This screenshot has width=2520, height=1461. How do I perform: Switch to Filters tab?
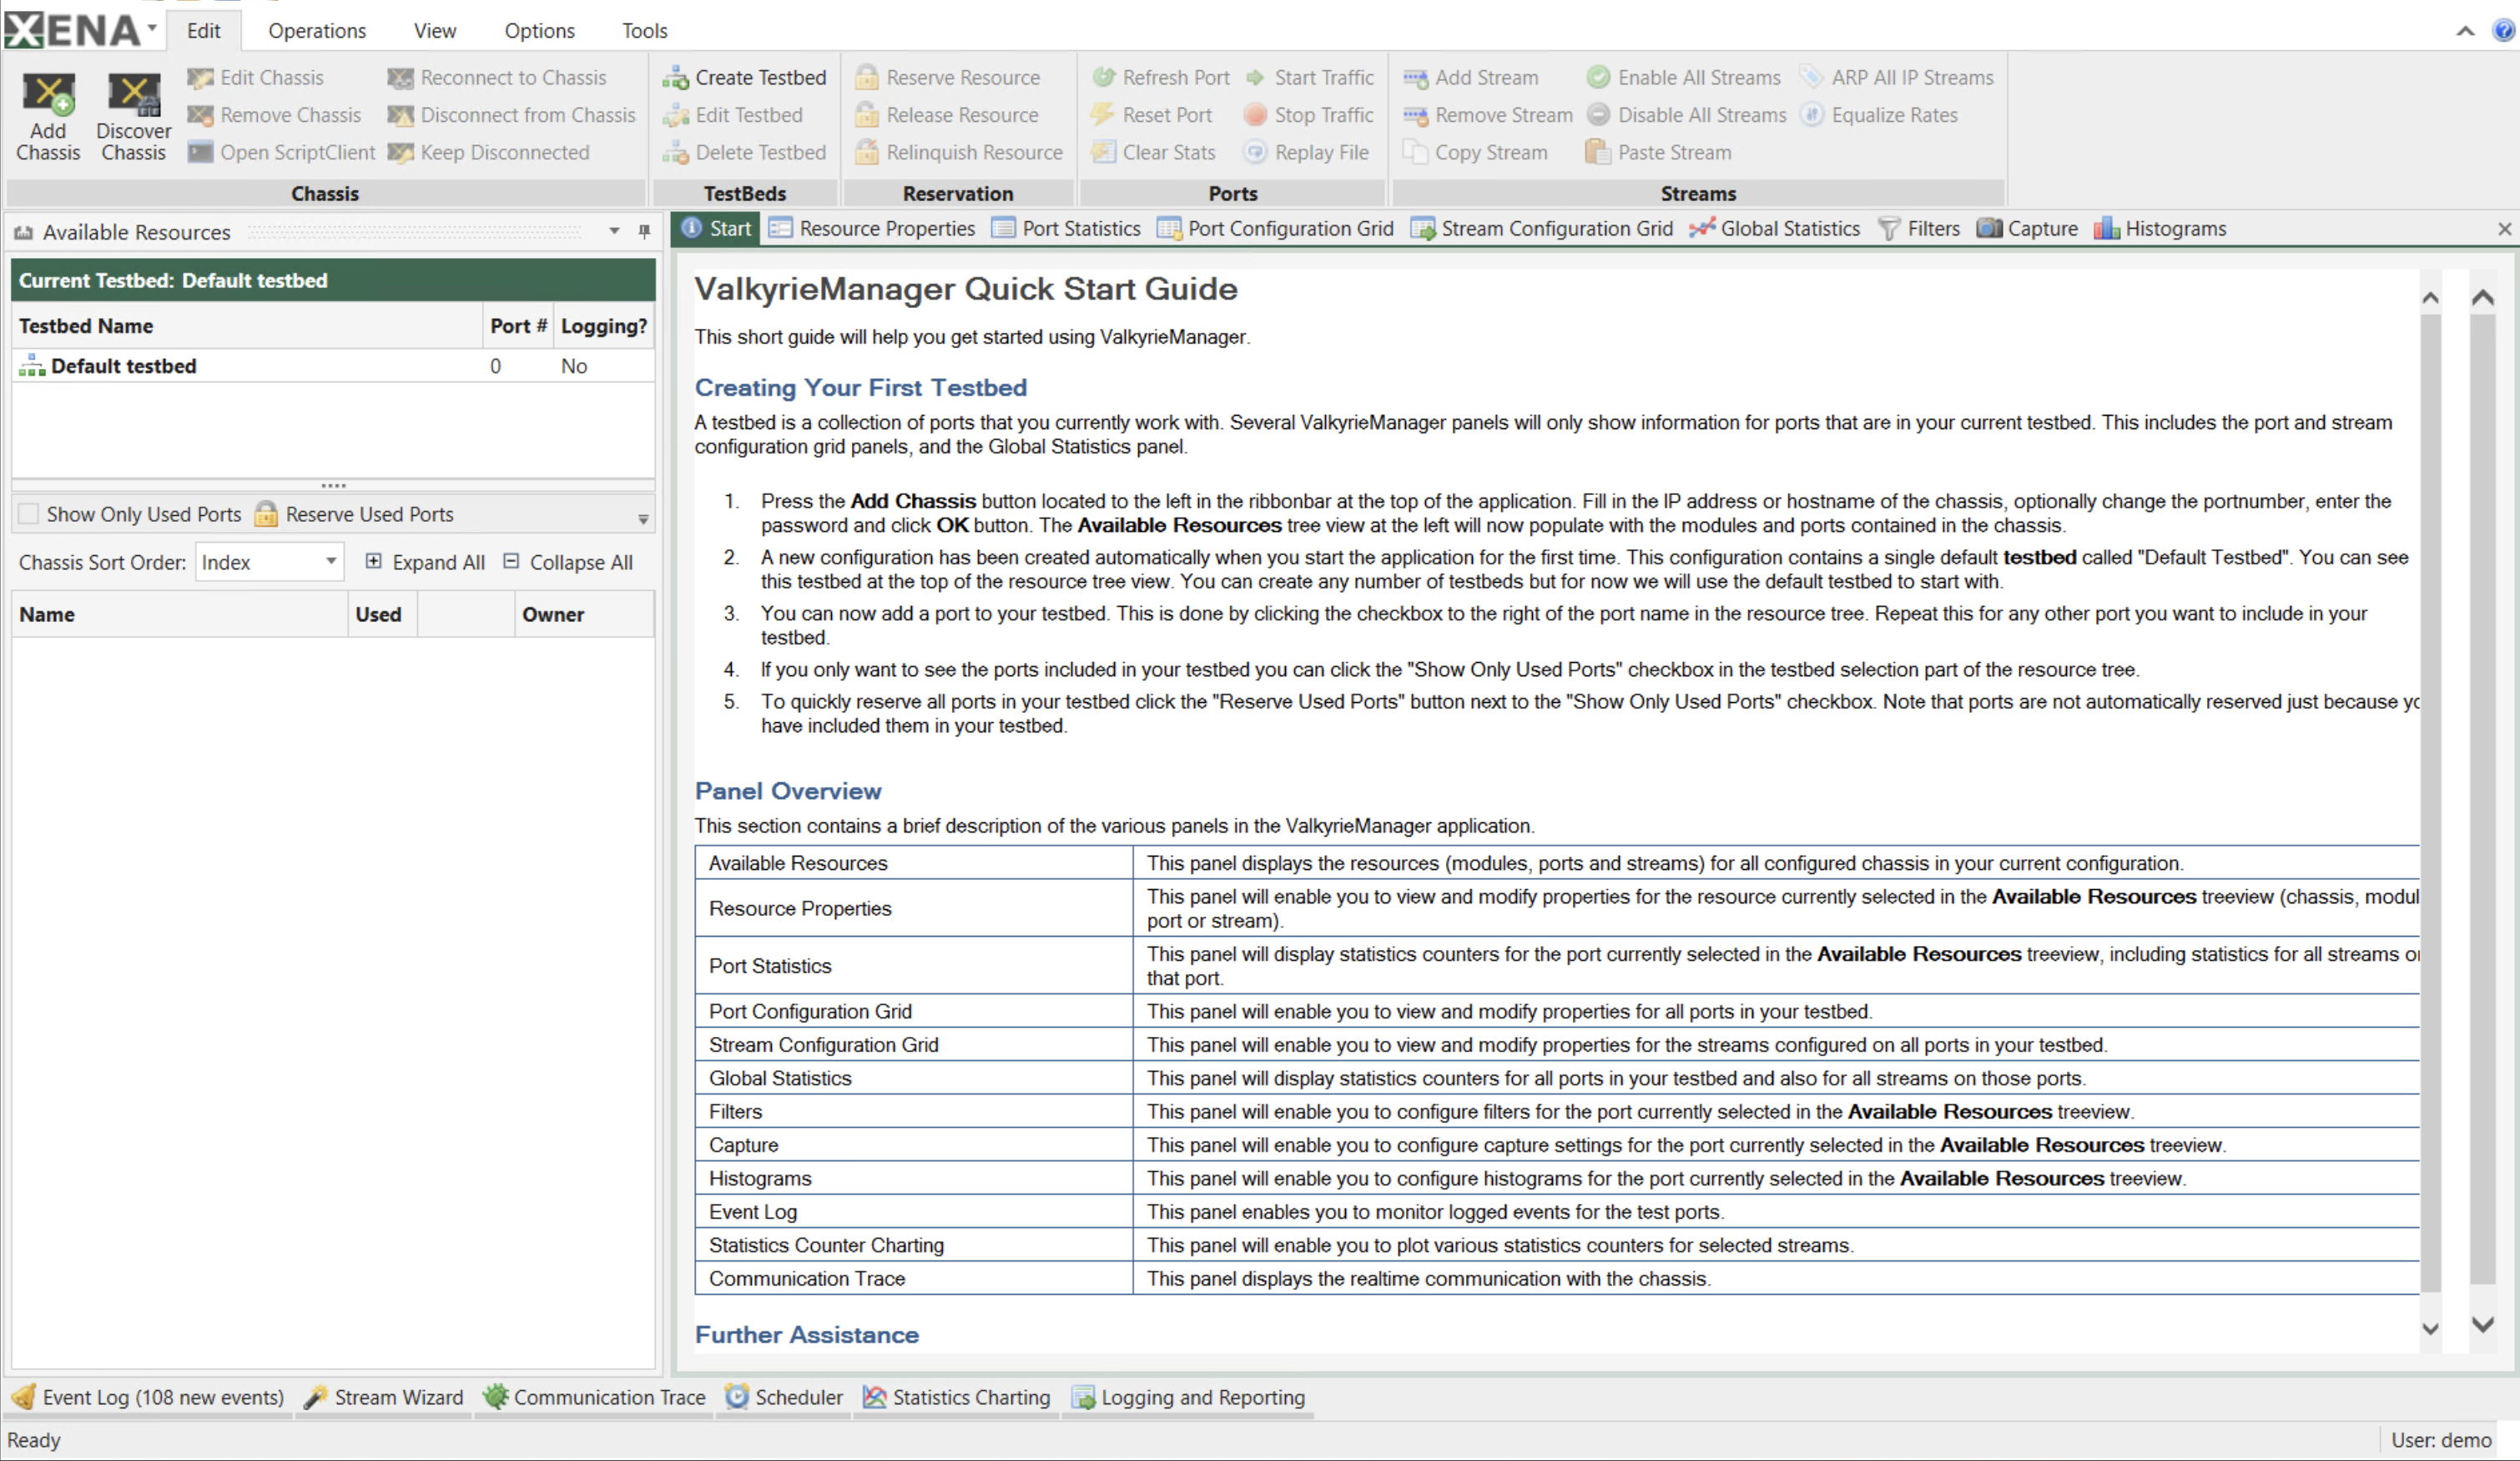click(x=1919, y=228)
